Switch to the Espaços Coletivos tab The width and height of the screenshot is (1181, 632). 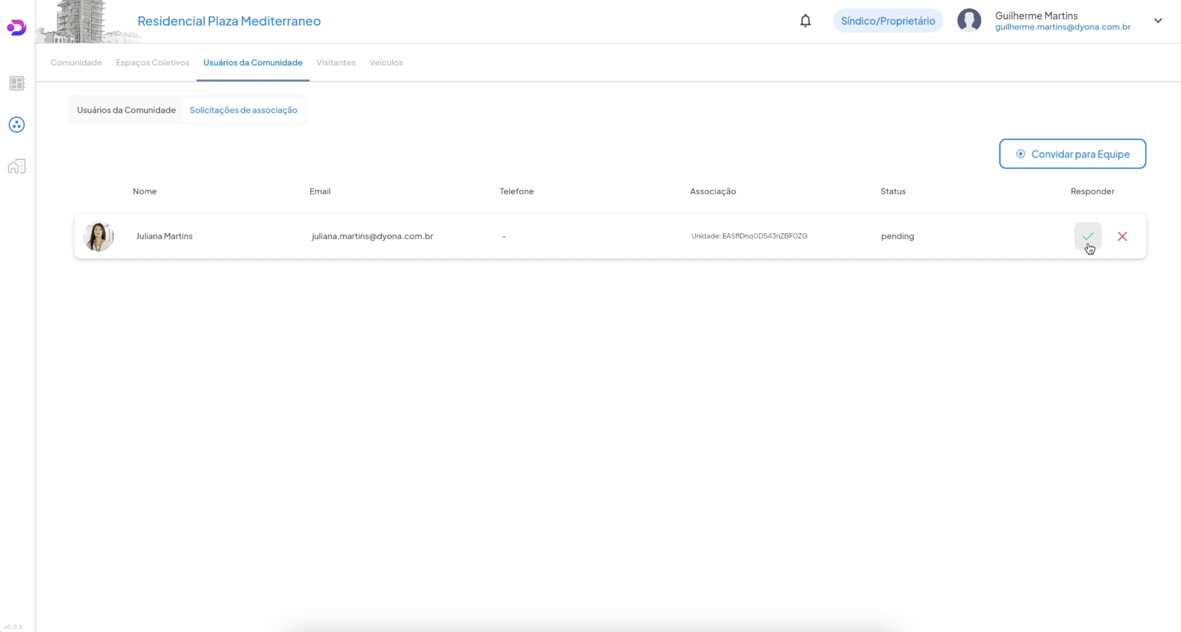point(152,62)
